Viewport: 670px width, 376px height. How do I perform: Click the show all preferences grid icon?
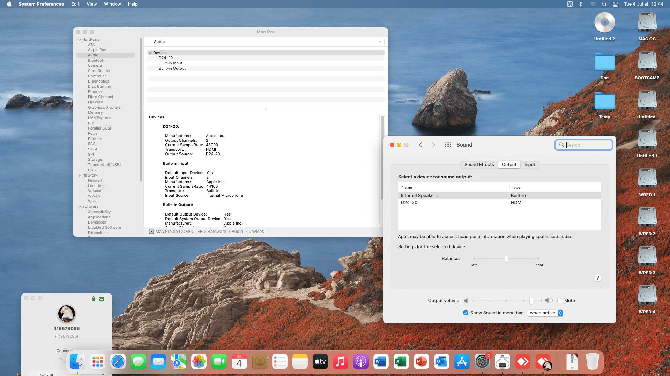[448, 145]
